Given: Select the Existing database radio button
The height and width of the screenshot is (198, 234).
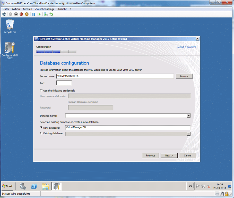Looking at the screenshot, I should 41,133.
